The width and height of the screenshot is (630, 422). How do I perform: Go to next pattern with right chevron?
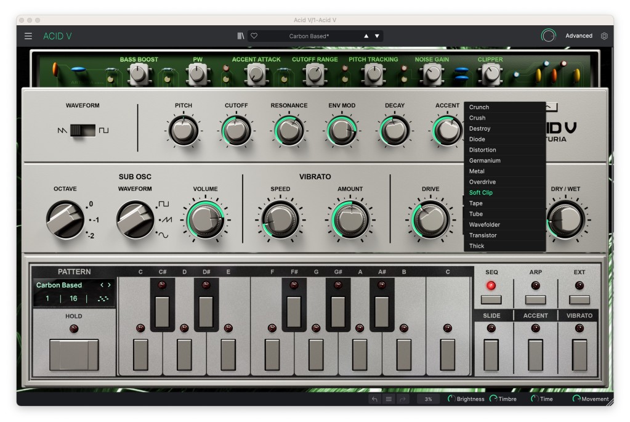(x=110, y=285)
